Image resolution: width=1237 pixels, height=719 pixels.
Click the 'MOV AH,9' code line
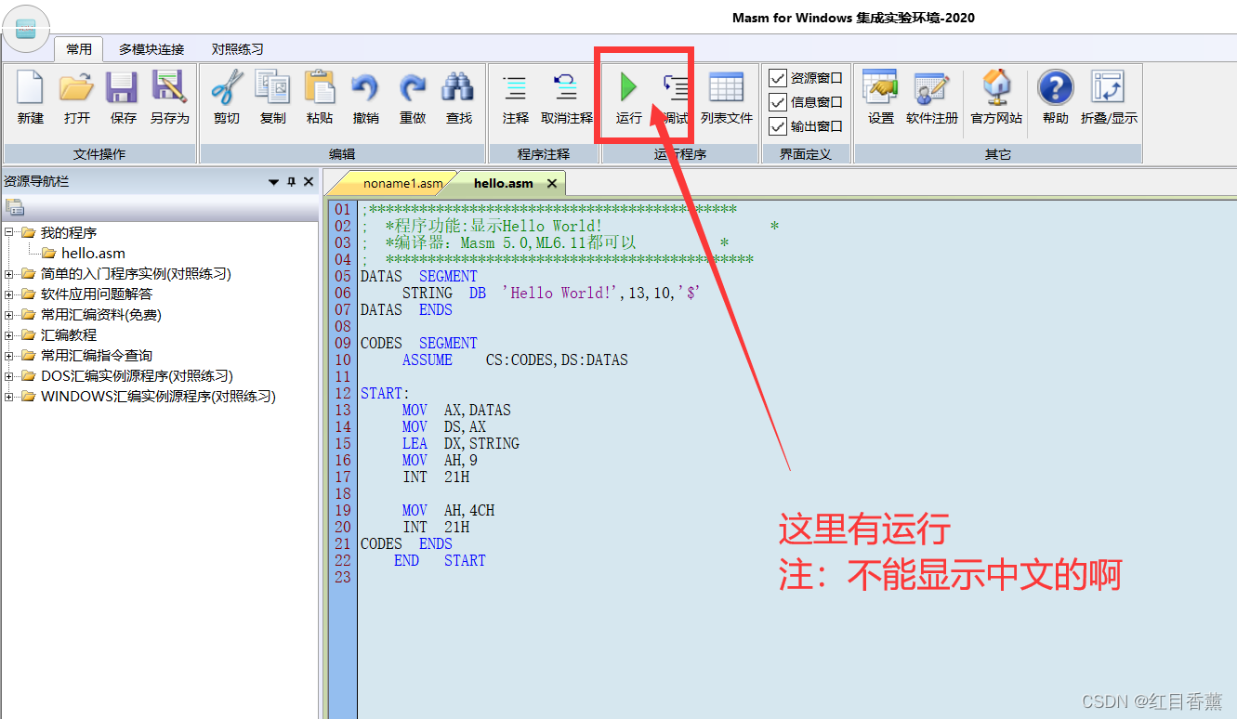point(440,460)
